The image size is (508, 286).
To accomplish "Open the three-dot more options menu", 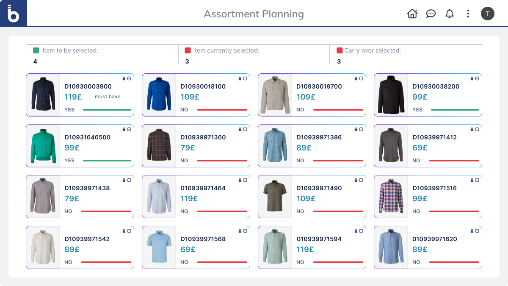I will point(468,14).
